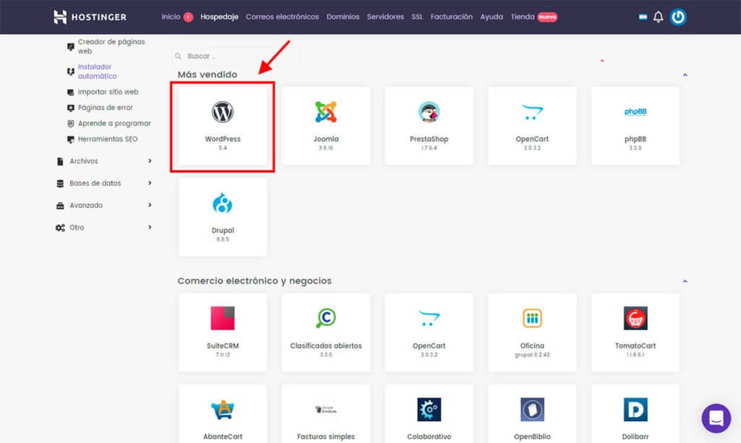Click the Nuevo badge next to Tienda

pyautogui.click(x=547, y=17)
